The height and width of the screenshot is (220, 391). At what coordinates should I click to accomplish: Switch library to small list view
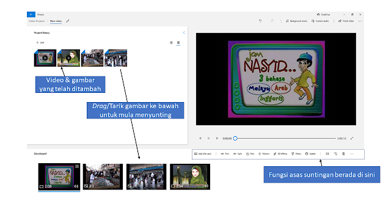(178, 43)
